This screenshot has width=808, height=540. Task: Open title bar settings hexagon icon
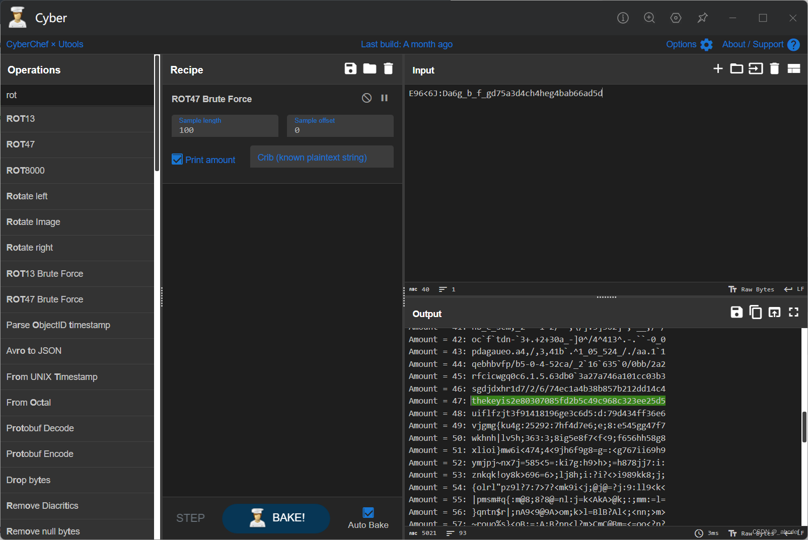click(x=676, y=18)
